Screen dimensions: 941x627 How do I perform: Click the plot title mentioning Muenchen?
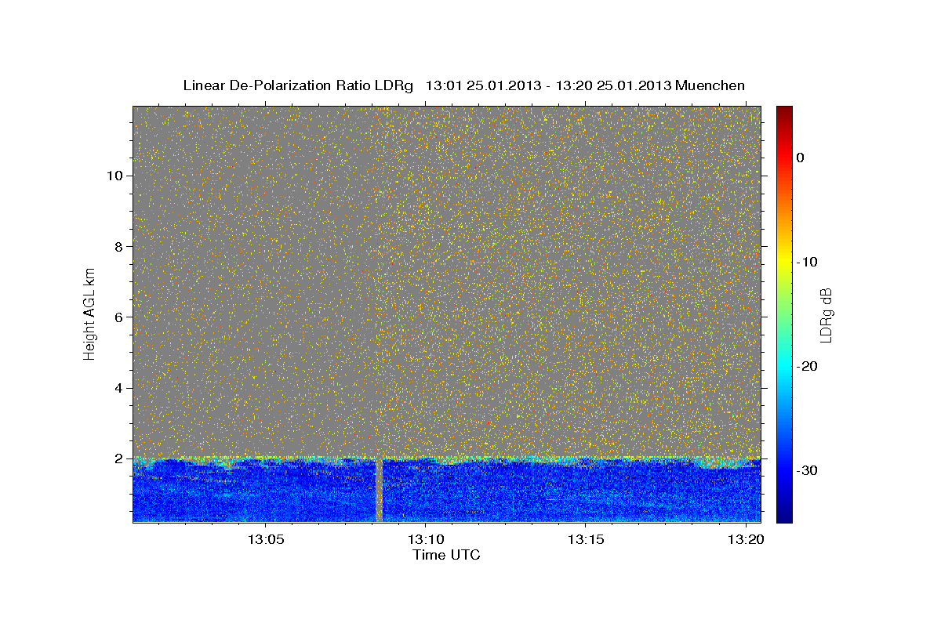(463, 85)
